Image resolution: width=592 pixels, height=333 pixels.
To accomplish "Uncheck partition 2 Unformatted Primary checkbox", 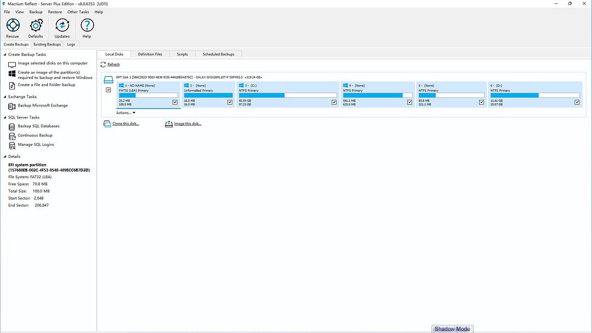I will tap(230, 102).
